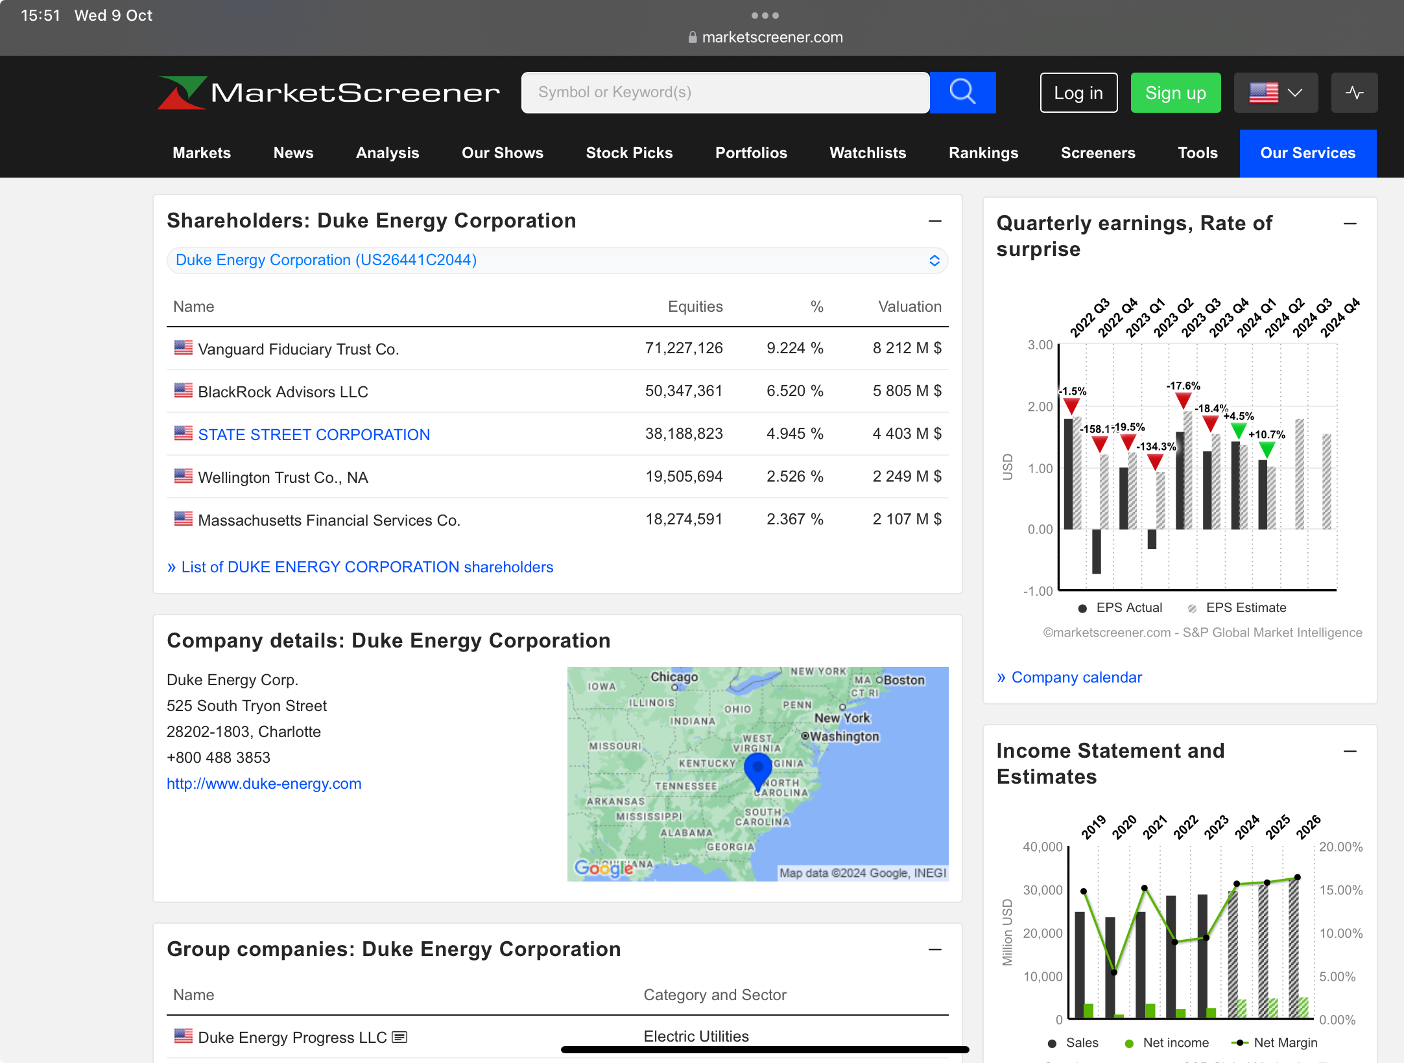Click the Electric Utilities sector cell
This screenshot has width=1404, height=1063.
696,1036
